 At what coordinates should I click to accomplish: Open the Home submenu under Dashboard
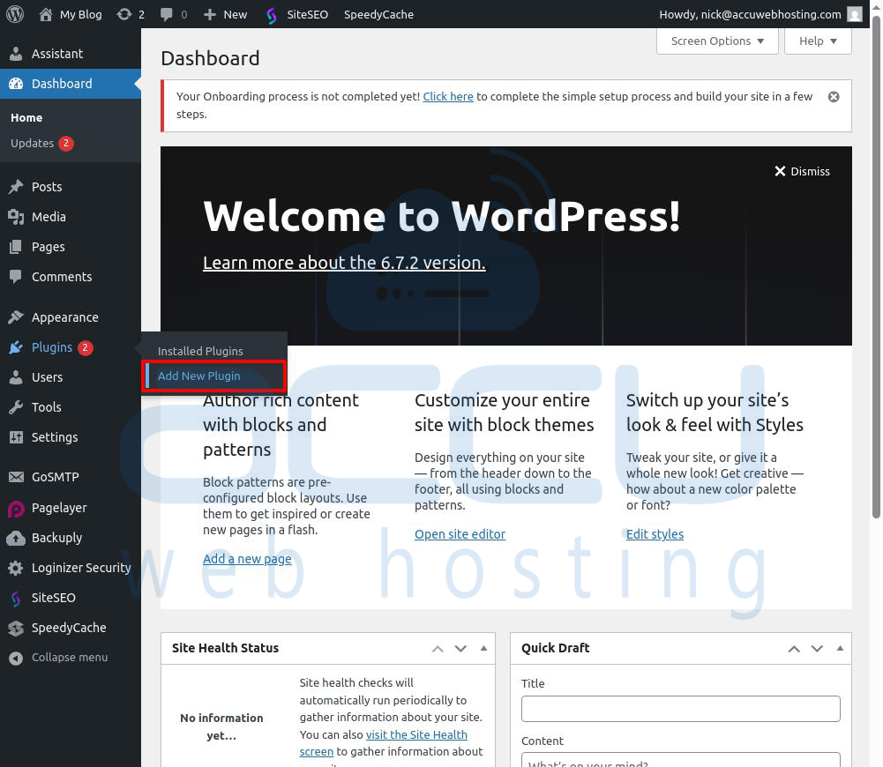26,117
